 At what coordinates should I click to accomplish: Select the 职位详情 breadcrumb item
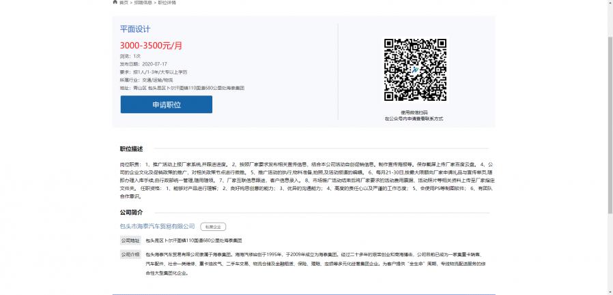167,3
